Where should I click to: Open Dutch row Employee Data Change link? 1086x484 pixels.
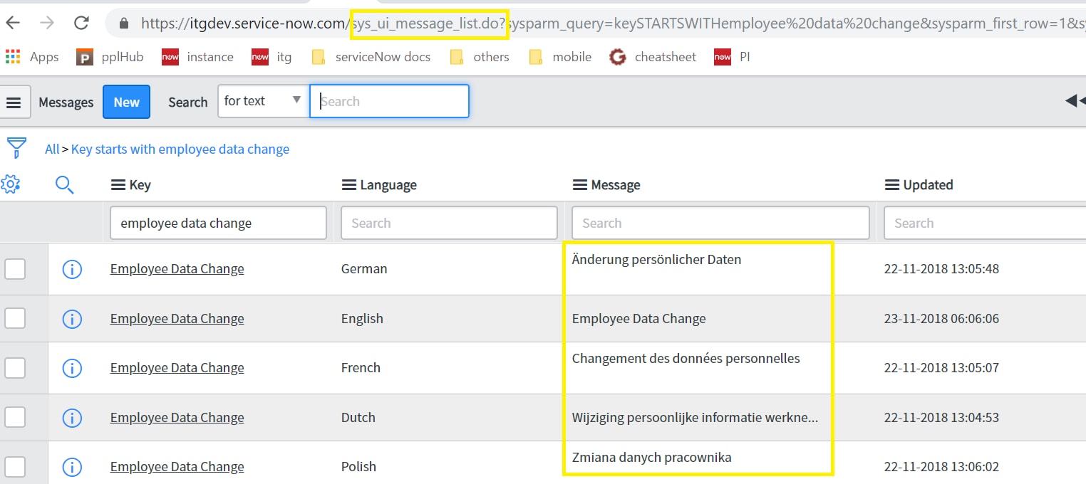(177, 418)
